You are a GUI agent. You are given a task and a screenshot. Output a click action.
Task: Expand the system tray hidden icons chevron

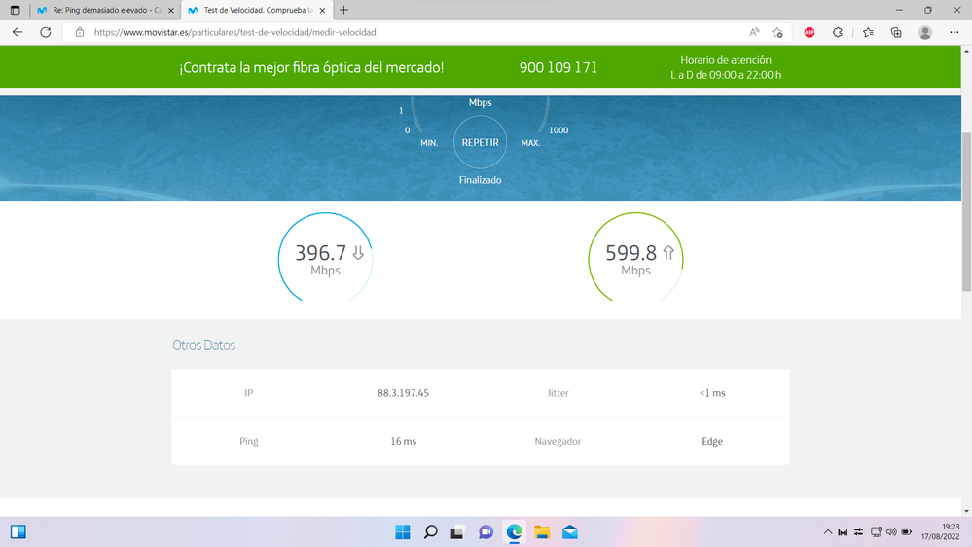tap(828, 532)
